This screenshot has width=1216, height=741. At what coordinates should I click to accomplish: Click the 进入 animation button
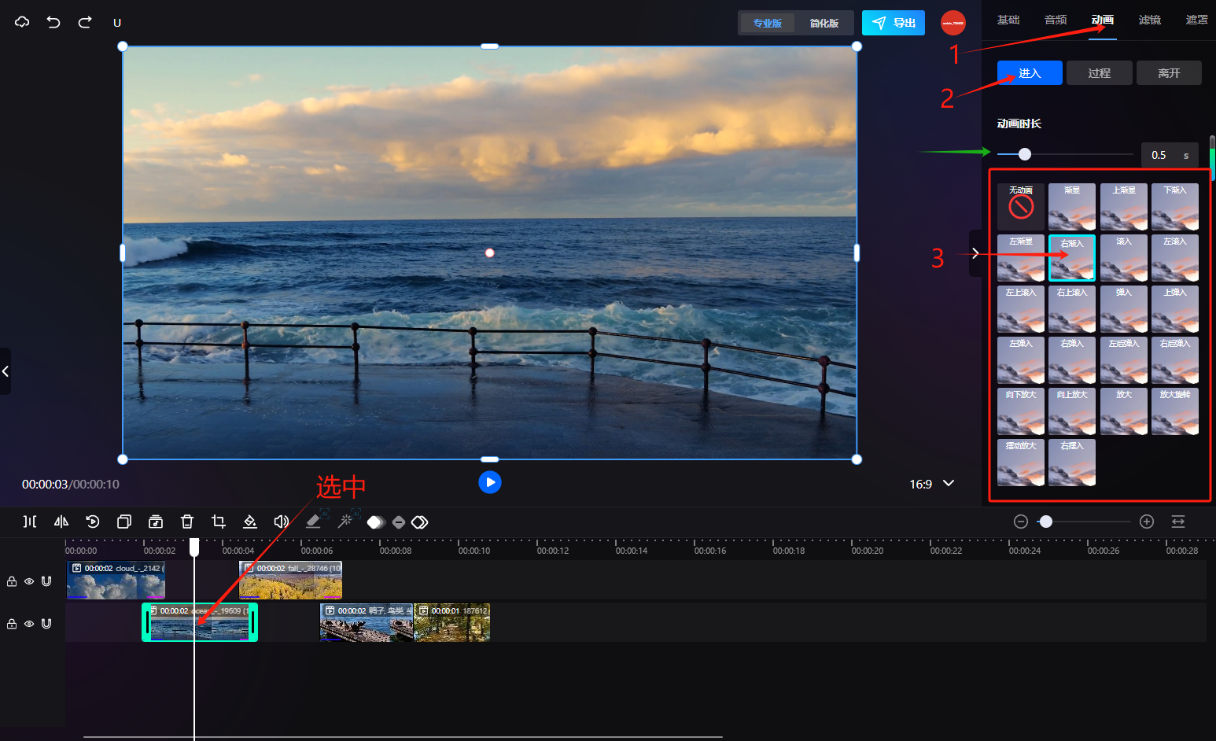tap(1030, 73)
